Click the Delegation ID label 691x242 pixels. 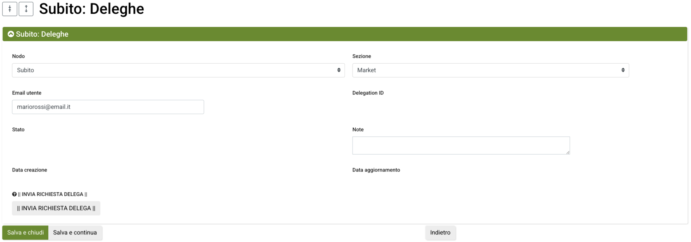368,93
